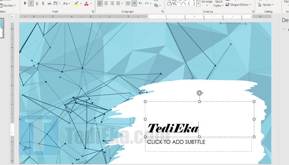
Task: Toggle Italic formatting button
Action: [x=31, y=3]
